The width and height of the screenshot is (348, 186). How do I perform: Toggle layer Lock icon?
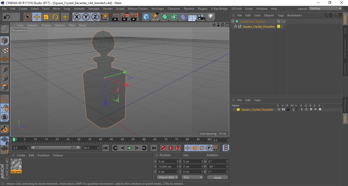297,110
